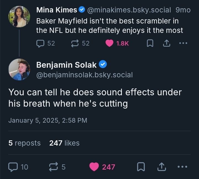Open Benjamin Solak's display name link
This screenshot has height=179, width=199.
[x=67, y=65]
